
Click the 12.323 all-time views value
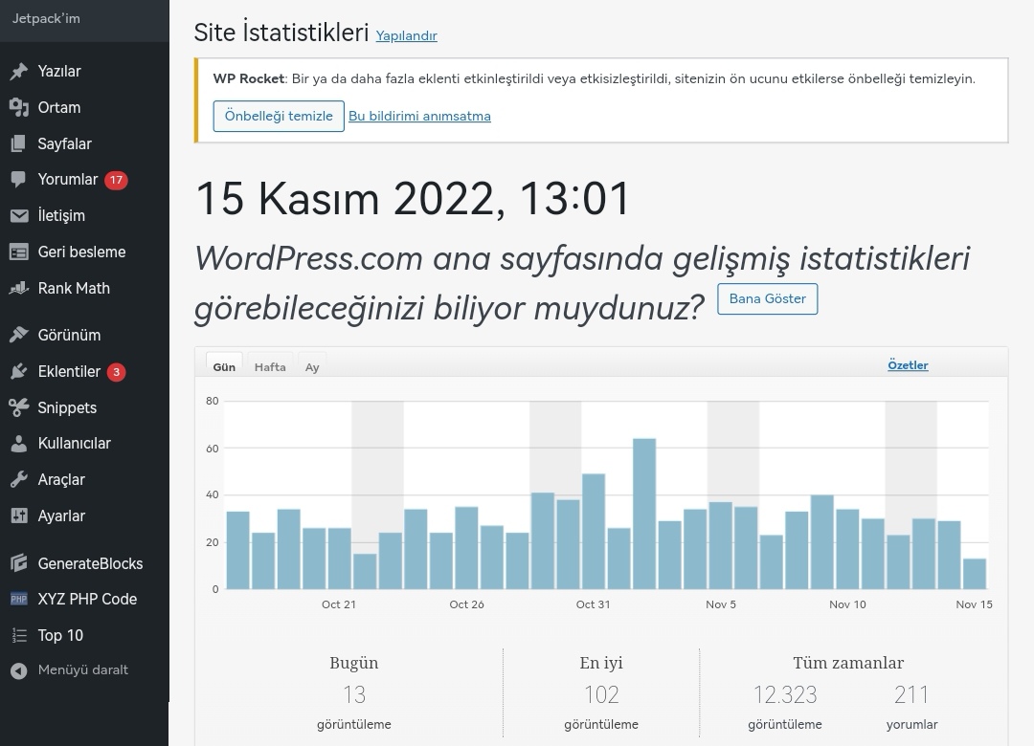[x=785, y=694]
